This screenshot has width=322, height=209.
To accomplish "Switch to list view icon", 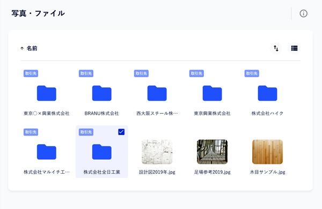I will 294,48.
